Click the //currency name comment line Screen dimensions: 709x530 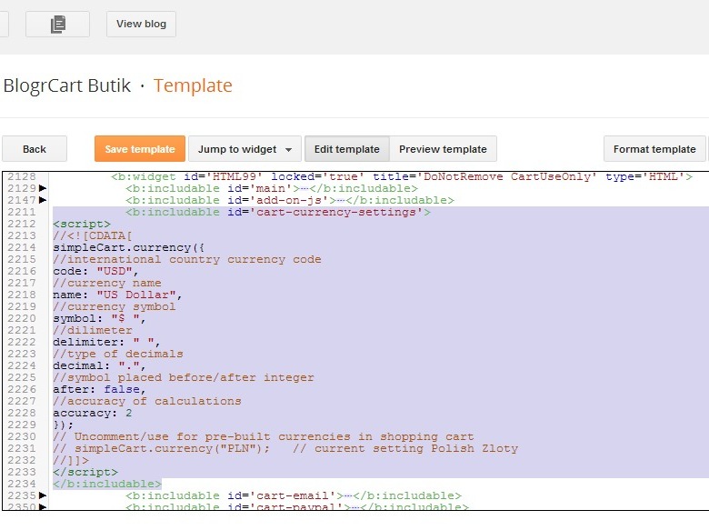tap(106, 283)
